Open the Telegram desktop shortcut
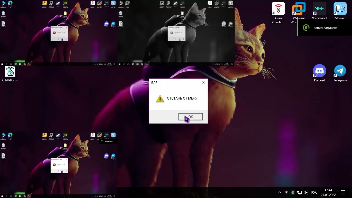352x198 pixels. coord(340,73)
